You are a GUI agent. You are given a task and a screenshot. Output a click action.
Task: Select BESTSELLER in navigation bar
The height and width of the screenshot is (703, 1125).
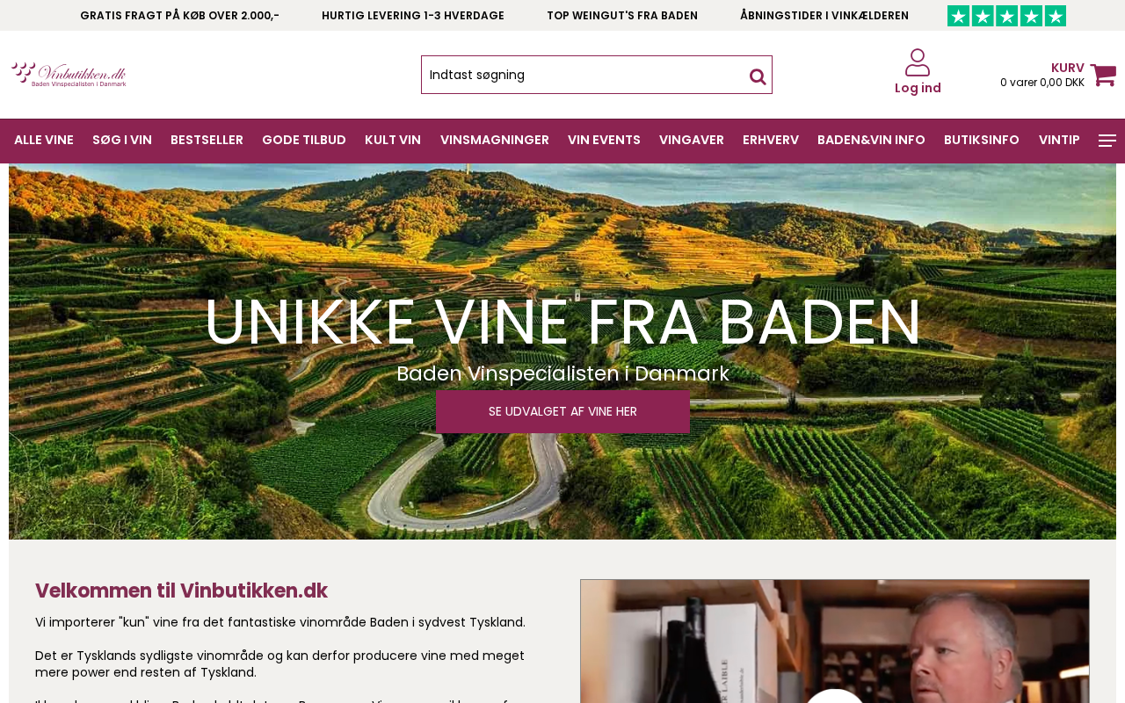pos(207,140)
